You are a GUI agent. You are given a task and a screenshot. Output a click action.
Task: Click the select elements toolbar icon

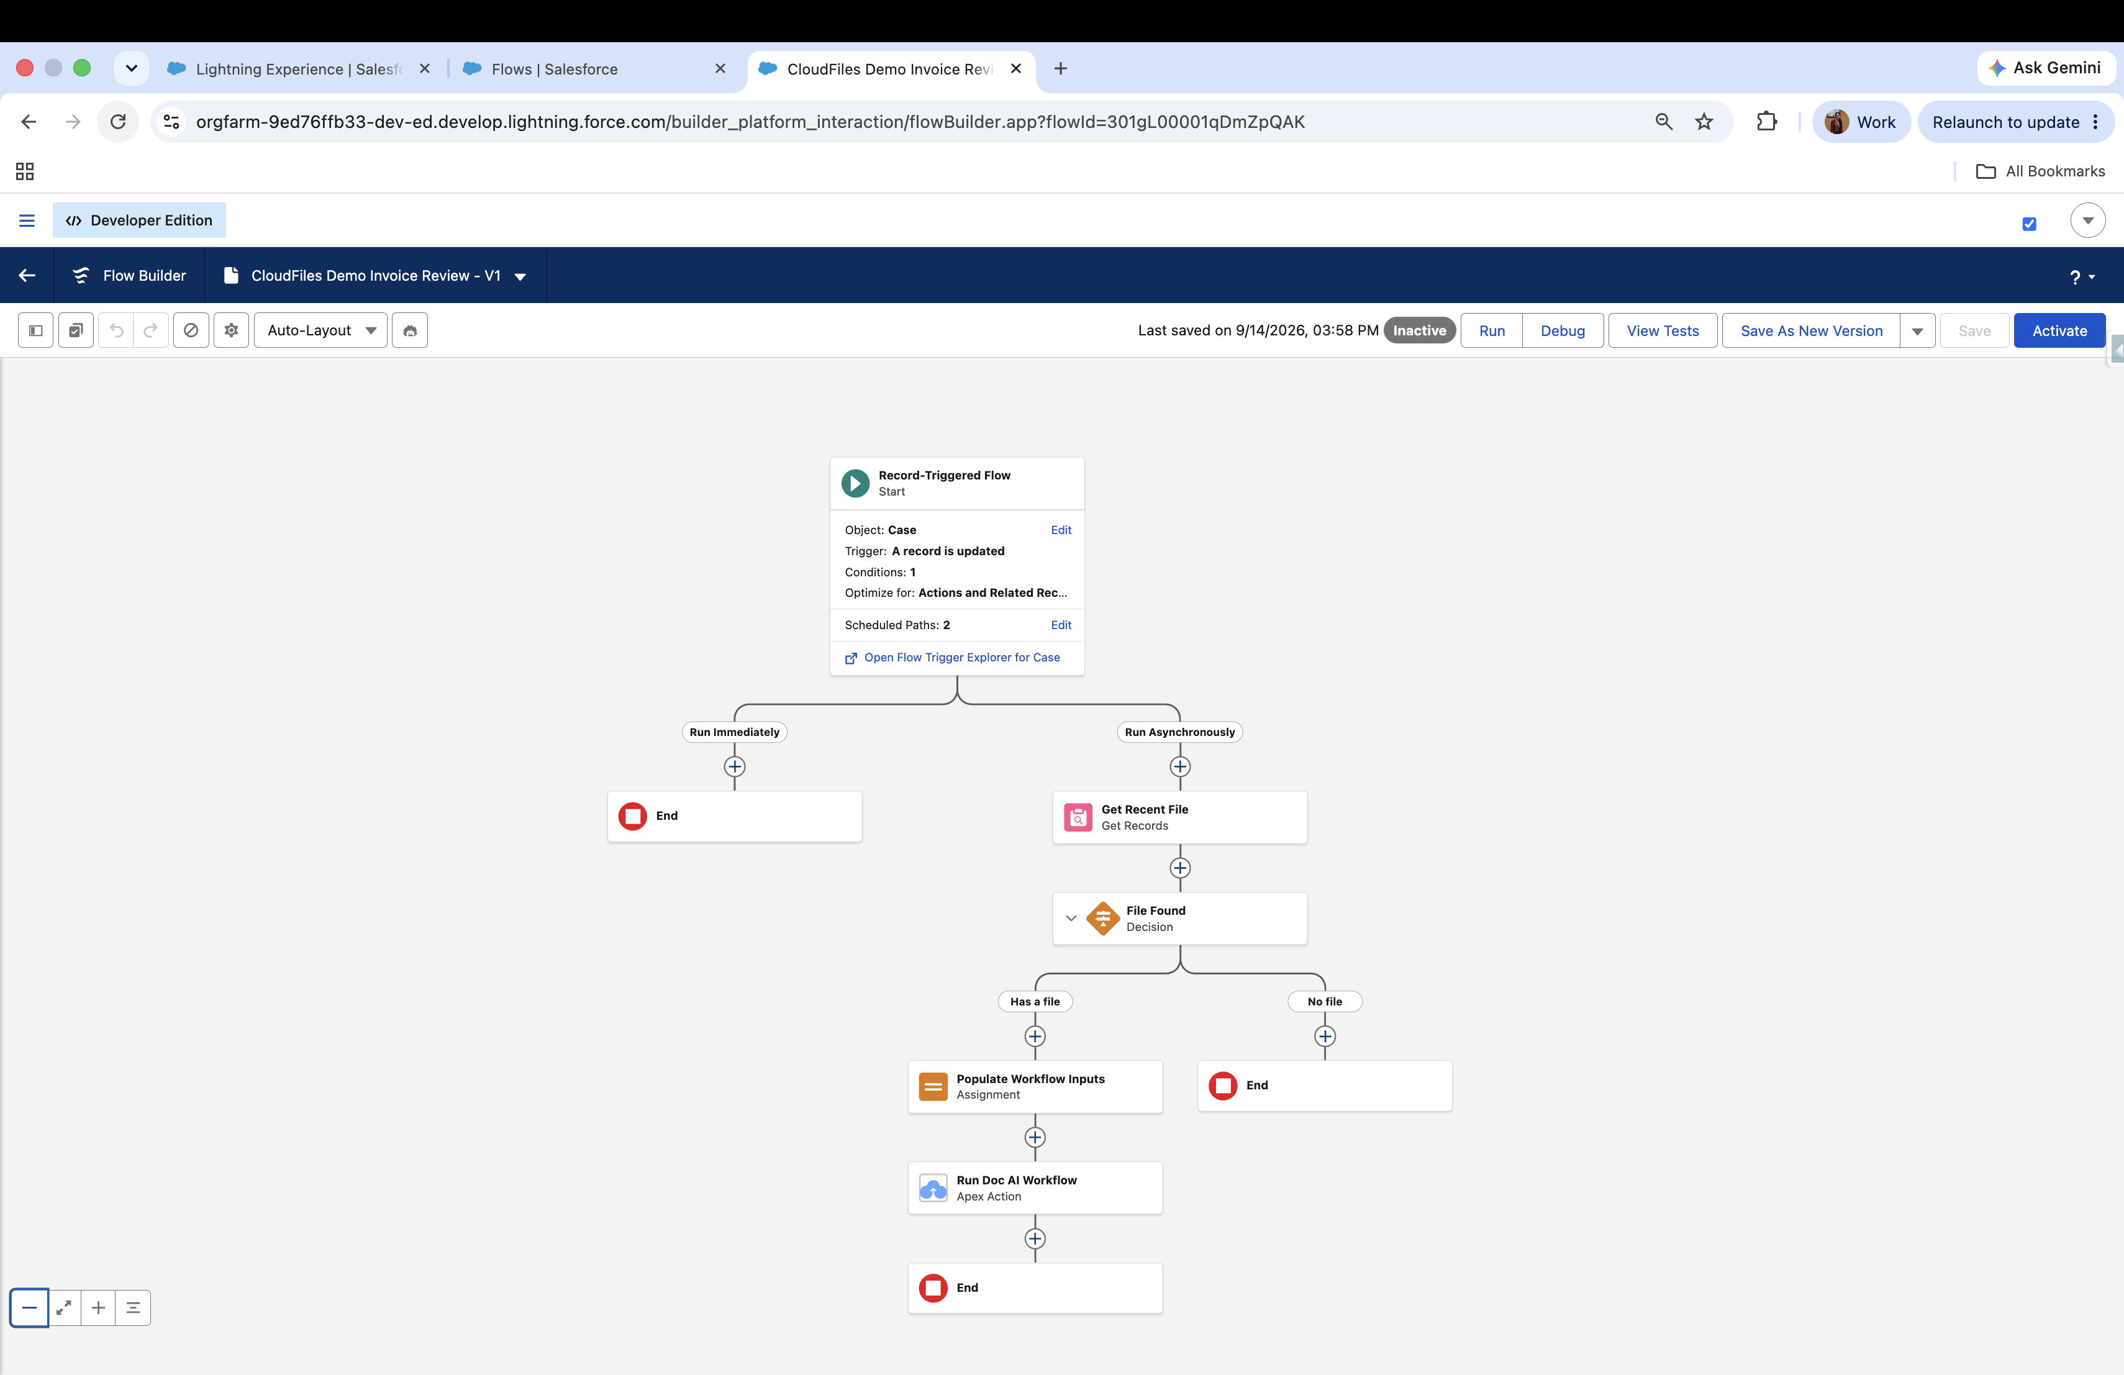click(76, 330)
